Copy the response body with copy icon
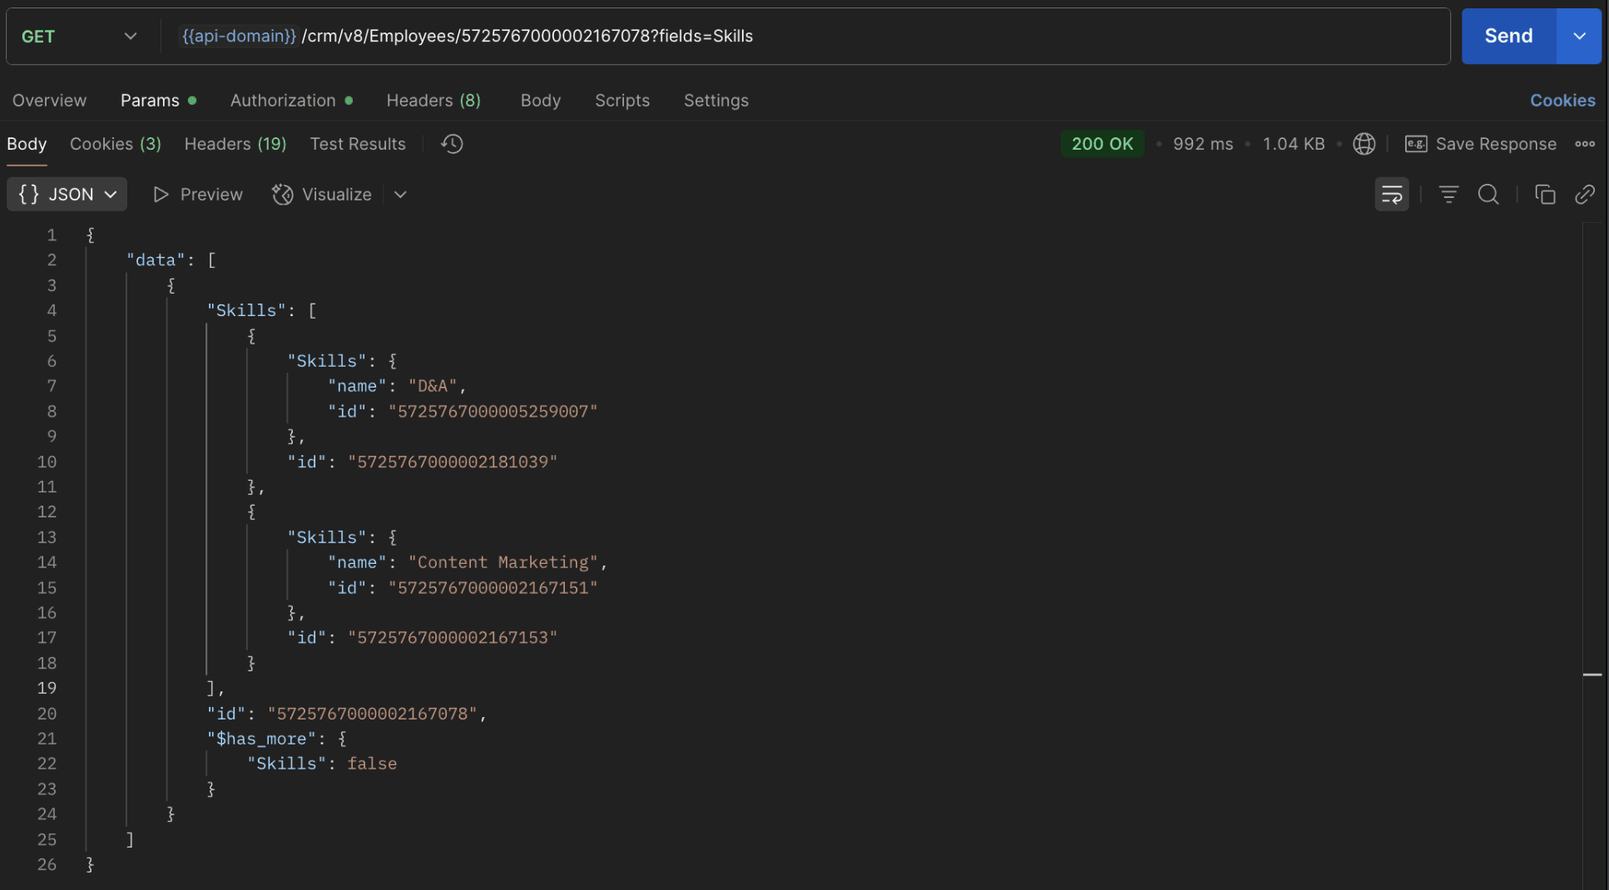 click(x=1545, y=195)
